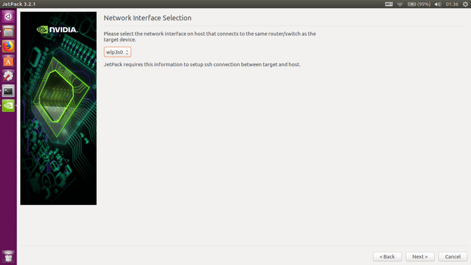Screen dimensions: 471x265
Task: Launch Firefox from the dock
Action: [8, 46]
